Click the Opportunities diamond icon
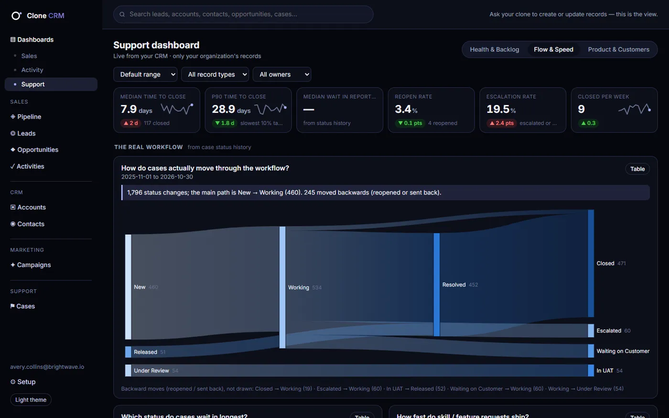The height and width of the screenshot is (418, 669). [x=13, y=150]
